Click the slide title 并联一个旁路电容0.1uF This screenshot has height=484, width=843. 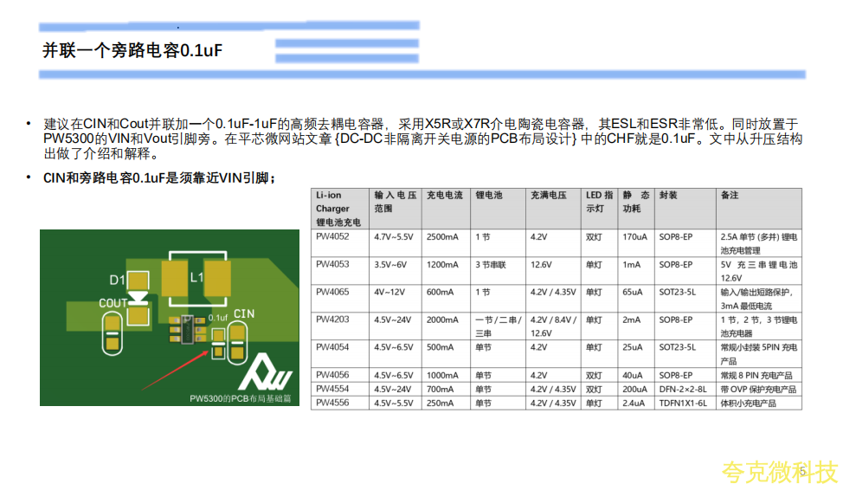pos(132,50)
